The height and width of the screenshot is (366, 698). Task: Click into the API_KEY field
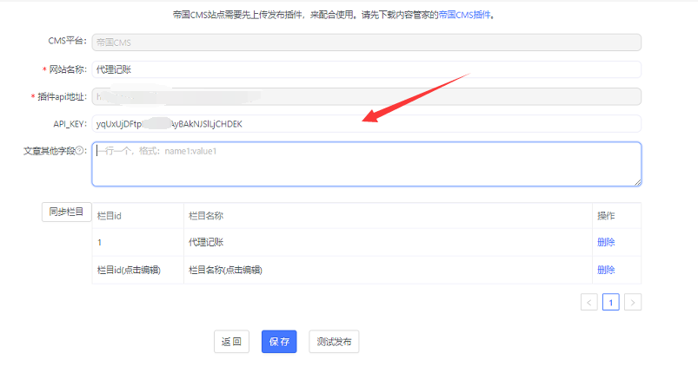pyautogui.click(x=366, y=124)
